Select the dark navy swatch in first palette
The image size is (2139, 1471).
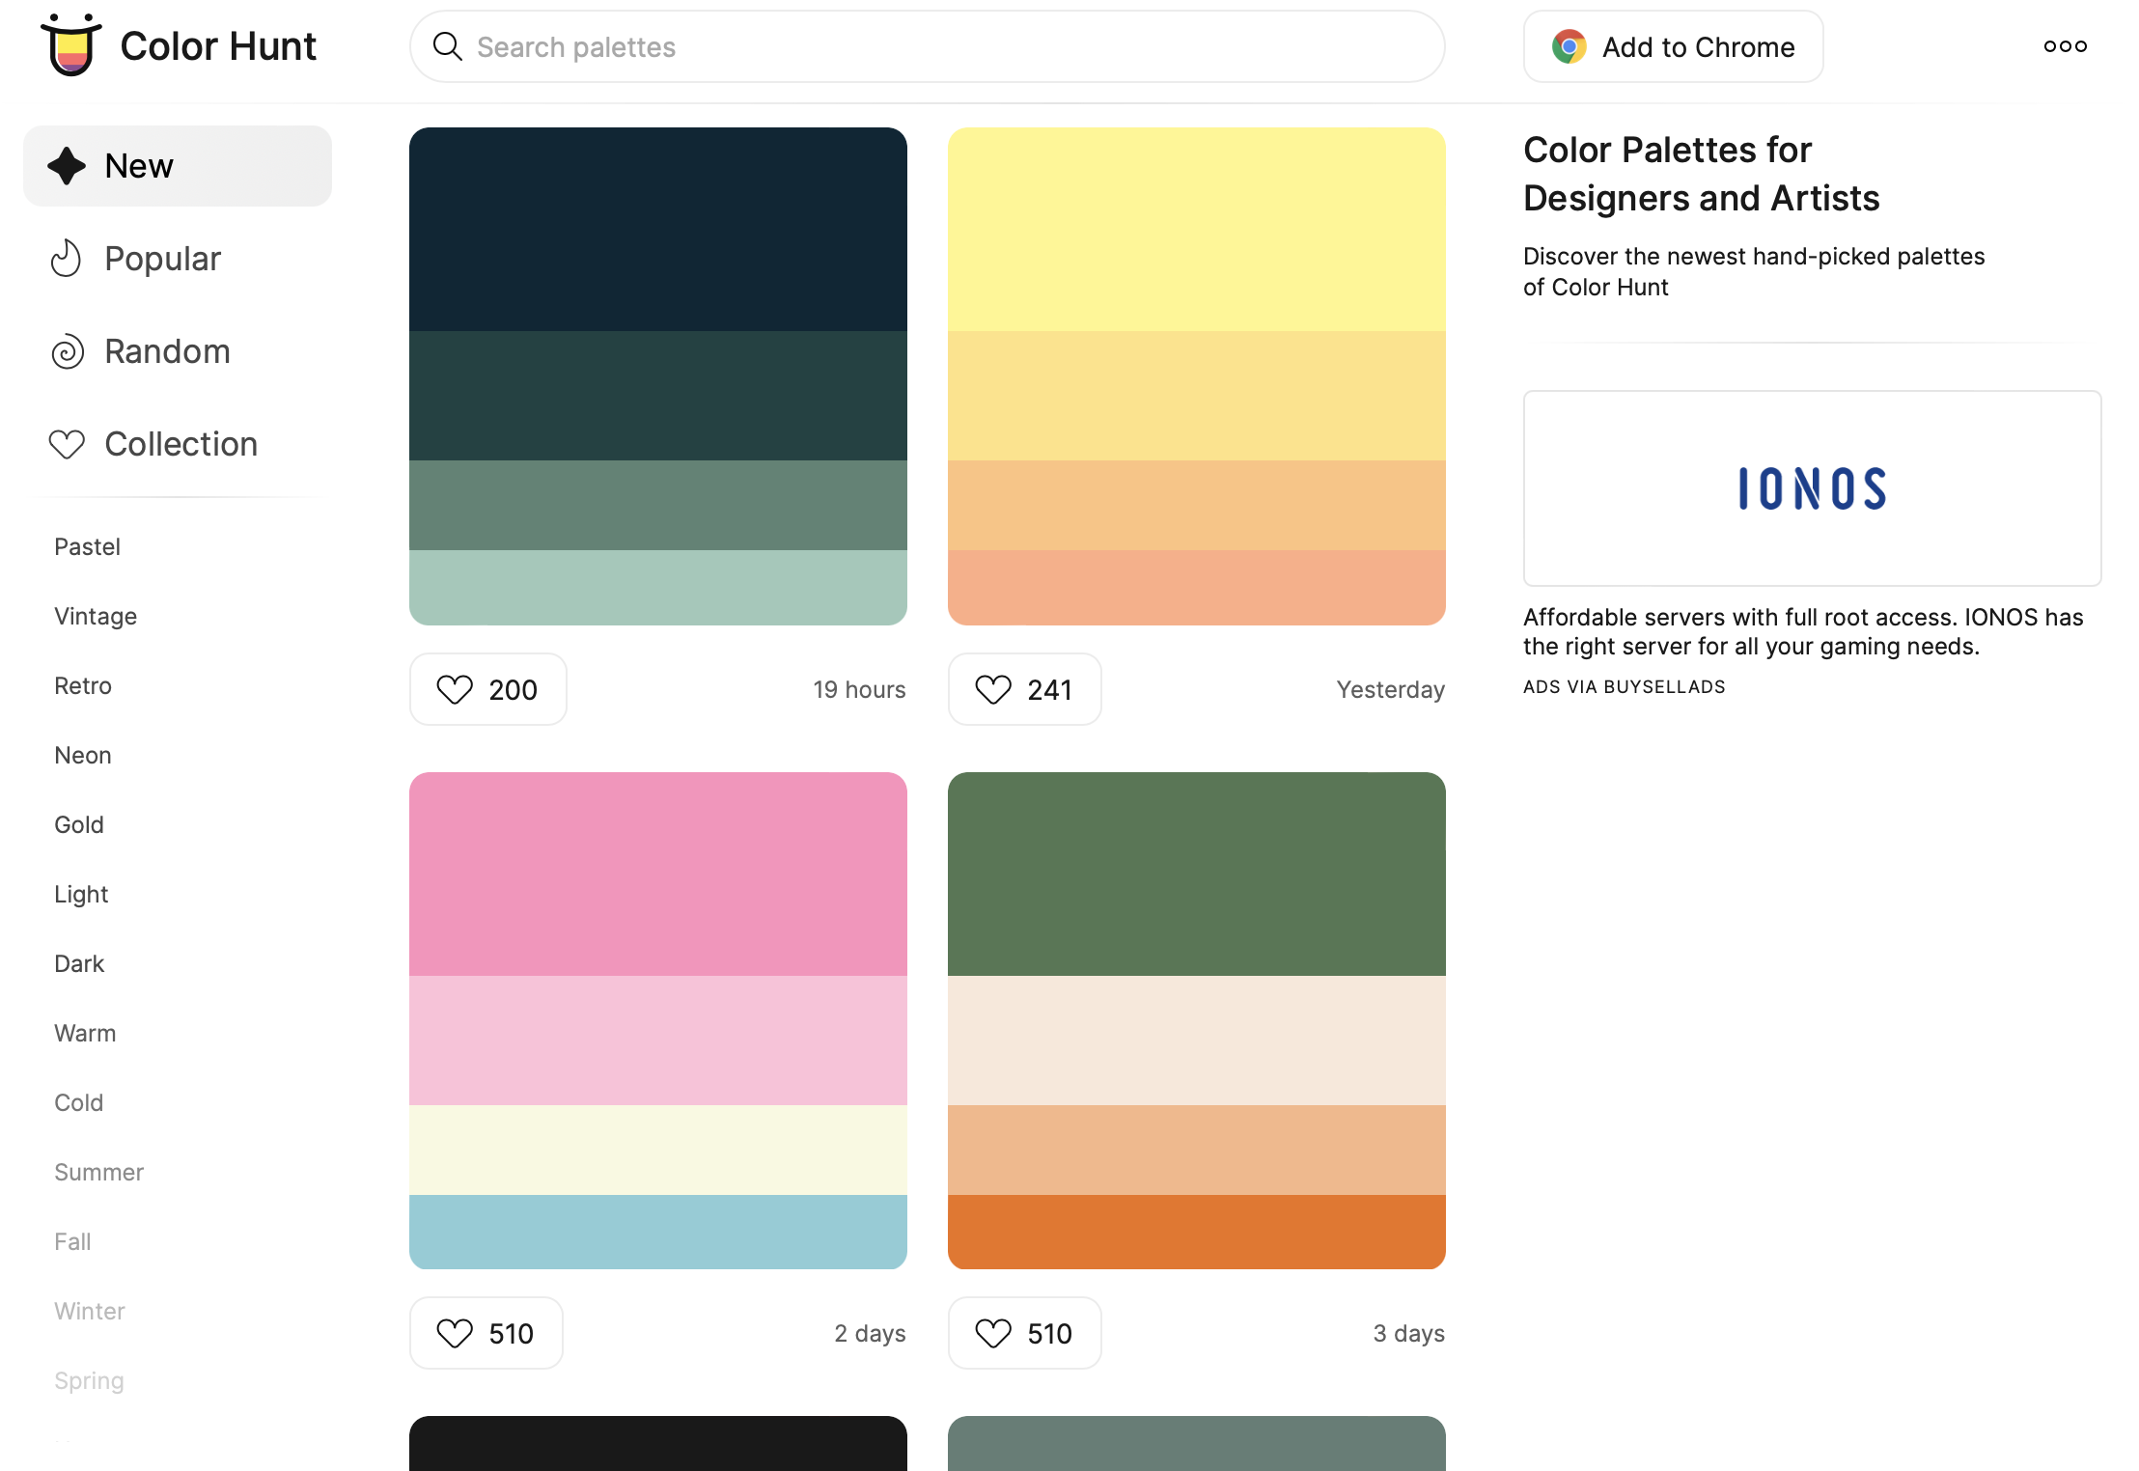[x=658, y=230]
